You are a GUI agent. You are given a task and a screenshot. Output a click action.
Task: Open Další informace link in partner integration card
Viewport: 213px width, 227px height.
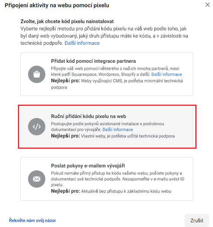pos(166,74)
